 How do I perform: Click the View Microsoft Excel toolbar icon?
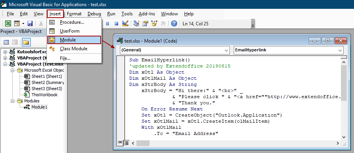(x=8, y=23)
